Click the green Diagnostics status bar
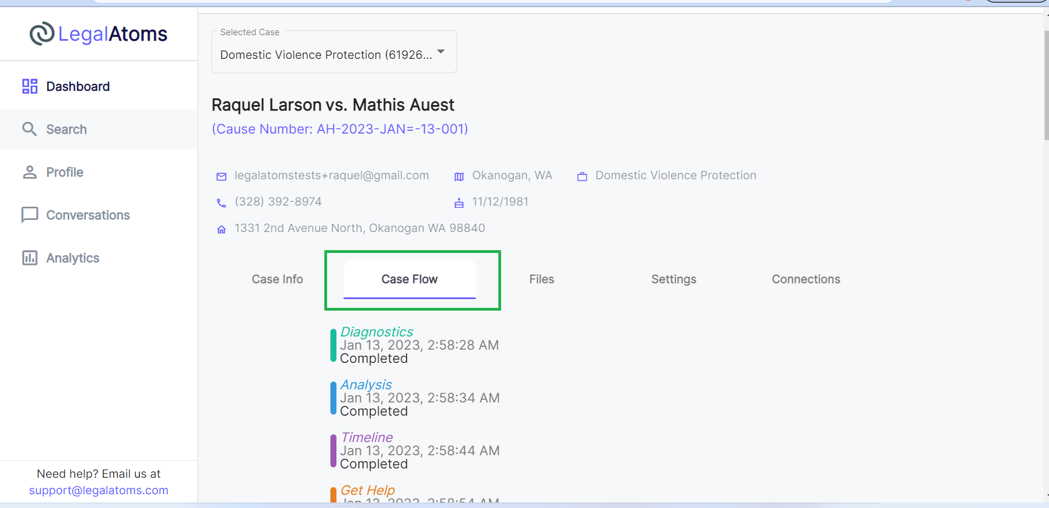The width and height of the screenshot is (1049, 508). [x=333, y=345]
